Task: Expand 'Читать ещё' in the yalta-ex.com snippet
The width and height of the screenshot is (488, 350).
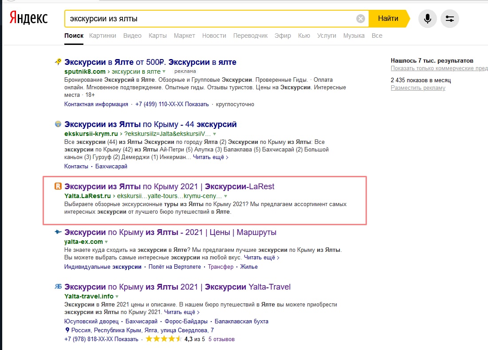Action: point(261,258)
